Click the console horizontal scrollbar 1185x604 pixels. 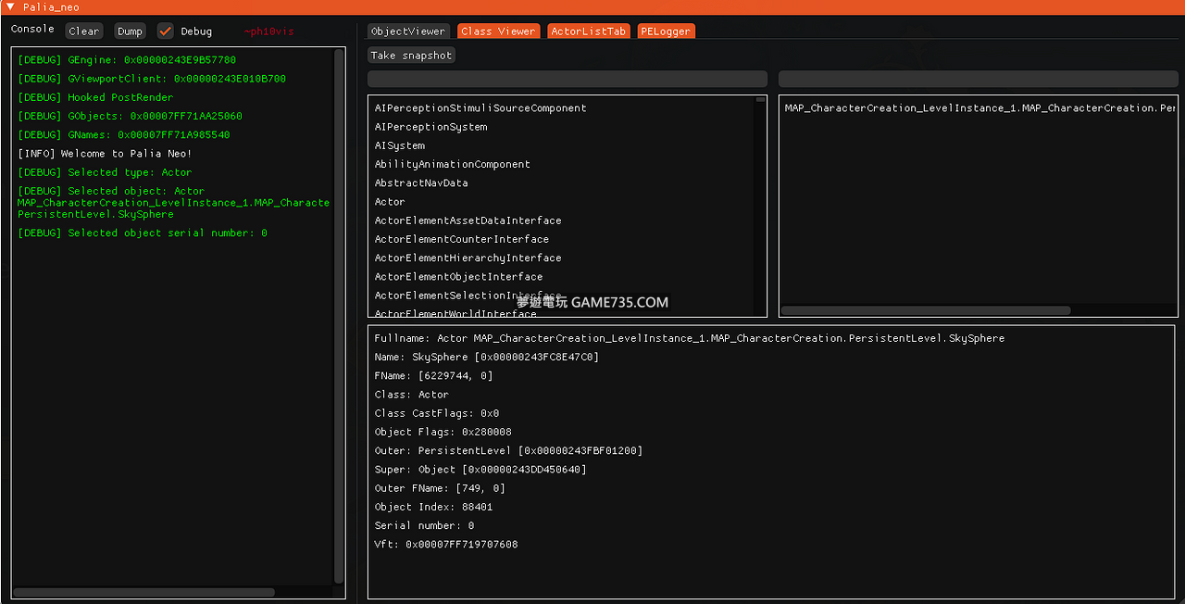143,592
